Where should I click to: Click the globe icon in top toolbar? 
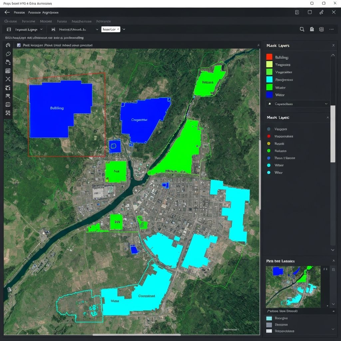coord(321,29)
